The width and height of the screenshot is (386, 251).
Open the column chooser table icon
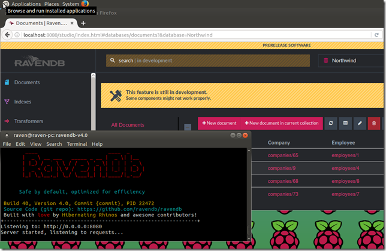click(345, 123)
